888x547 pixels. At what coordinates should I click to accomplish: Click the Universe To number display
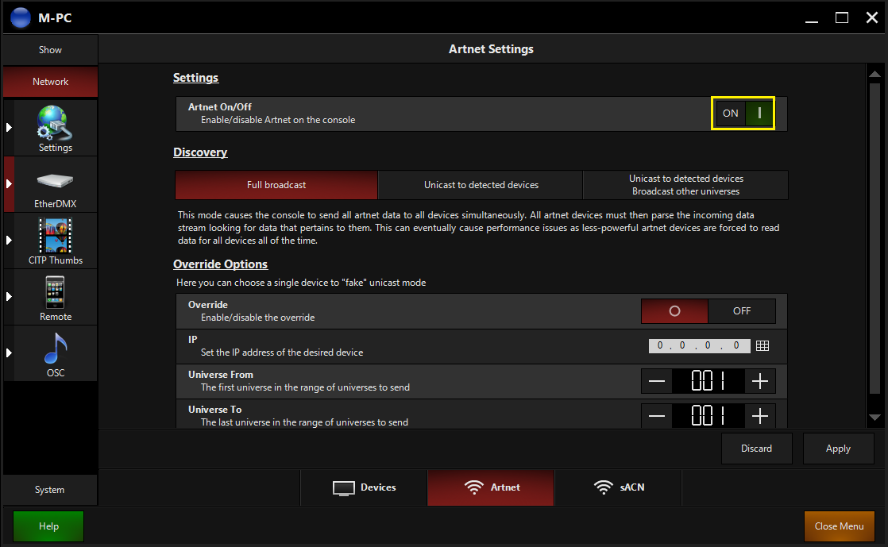tap(708, 416)
